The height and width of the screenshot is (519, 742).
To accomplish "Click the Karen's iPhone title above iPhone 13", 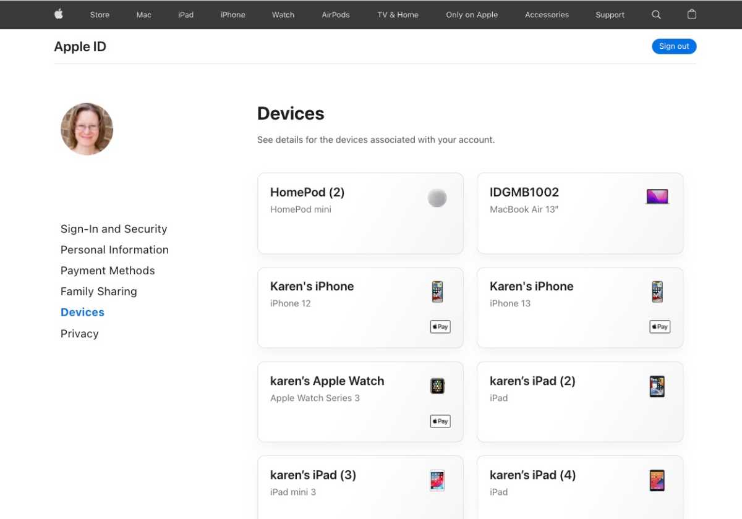I will tap(532, 286).
